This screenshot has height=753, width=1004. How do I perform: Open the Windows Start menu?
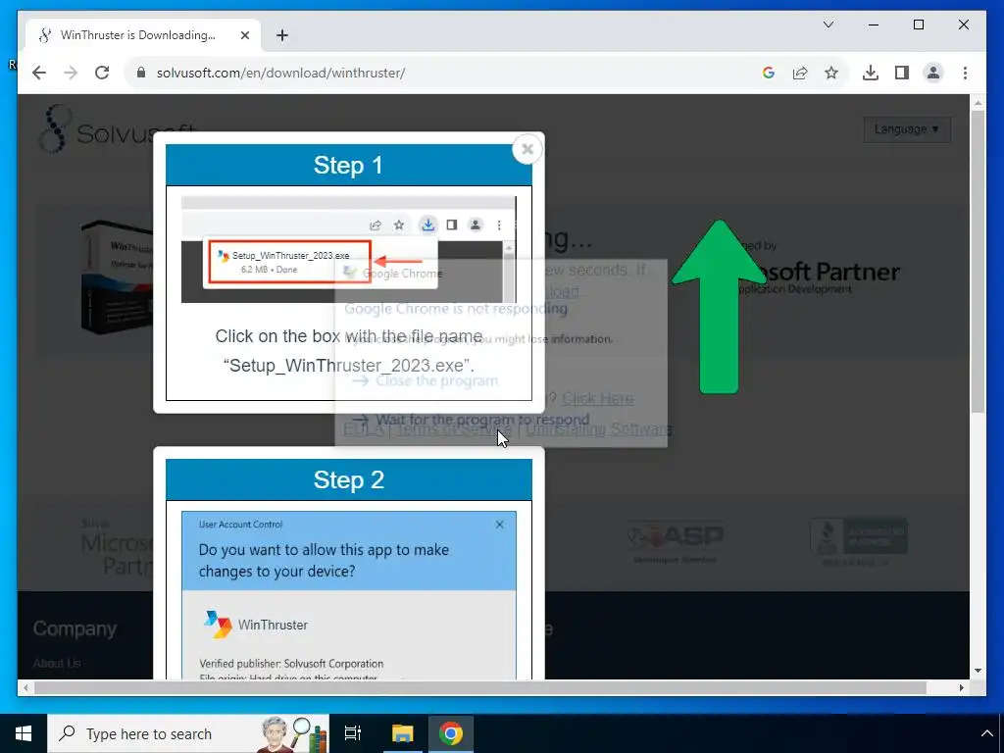point(24,733)
